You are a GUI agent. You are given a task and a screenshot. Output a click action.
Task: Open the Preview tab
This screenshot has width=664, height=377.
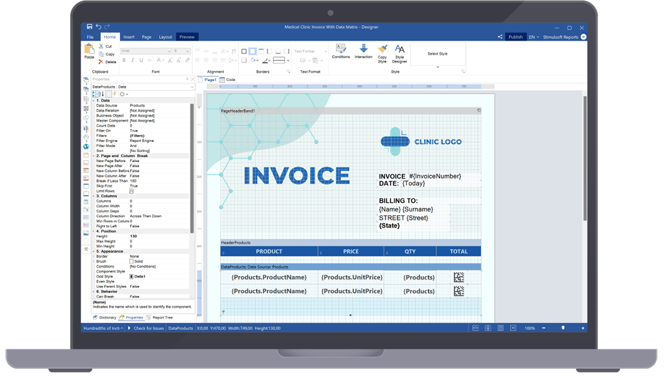(x=187, y=36)
